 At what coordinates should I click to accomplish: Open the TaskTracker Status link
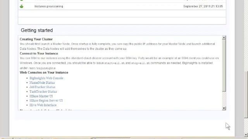[x=43, y=92]
